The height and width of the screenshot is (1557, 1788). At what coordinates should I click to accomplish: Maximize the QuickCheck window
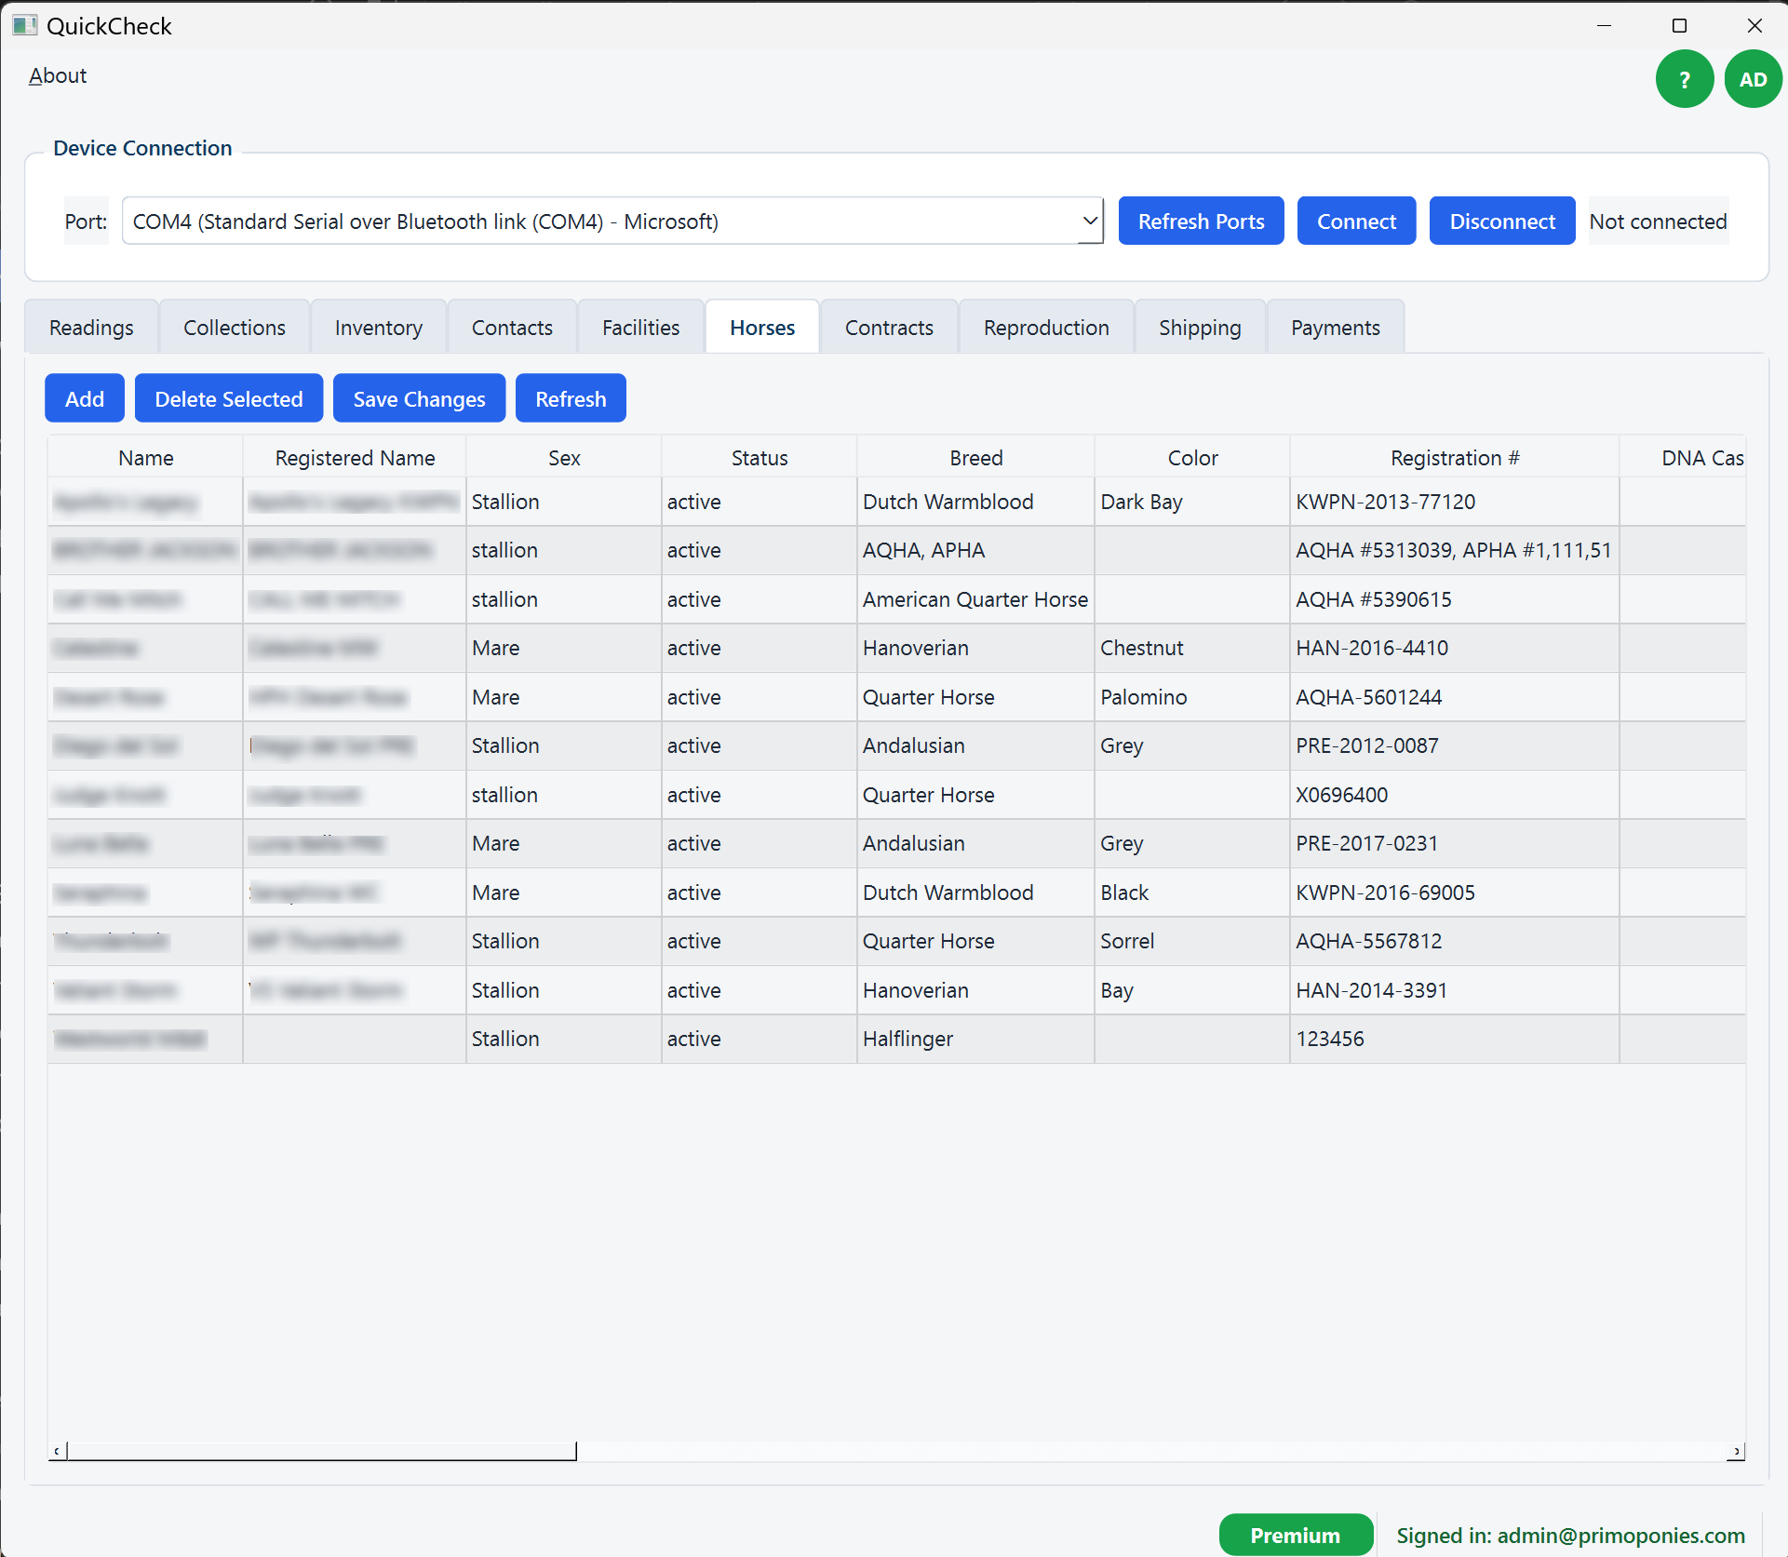(x=1679, y=25)
